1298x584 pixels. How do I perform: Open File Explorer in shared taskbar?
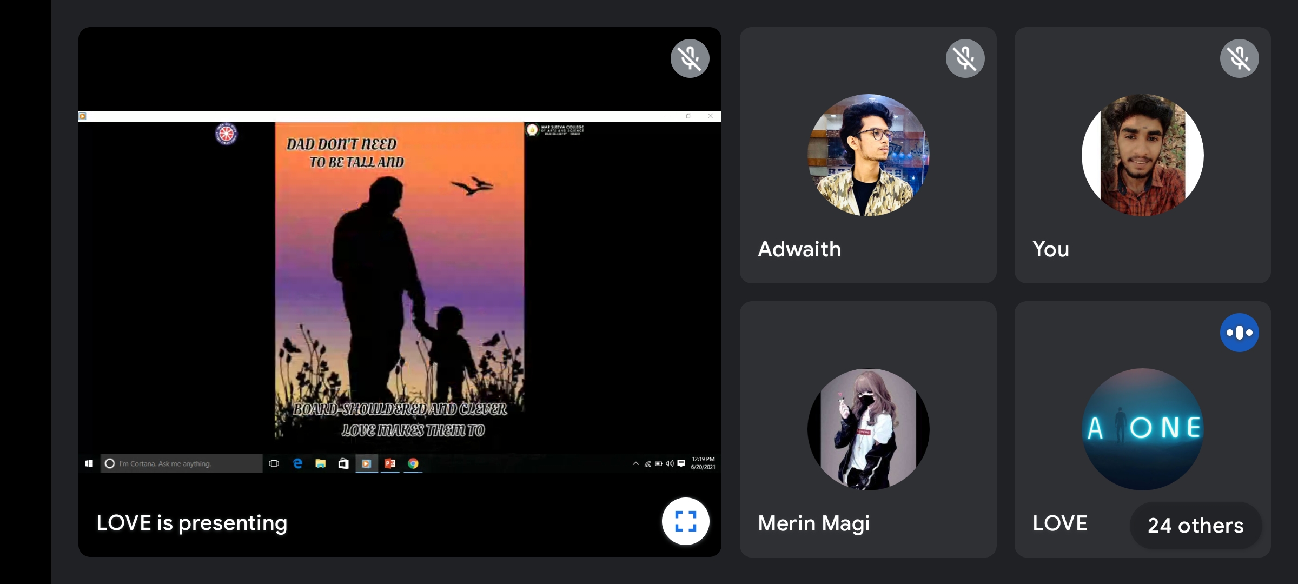tap(321, 463)
